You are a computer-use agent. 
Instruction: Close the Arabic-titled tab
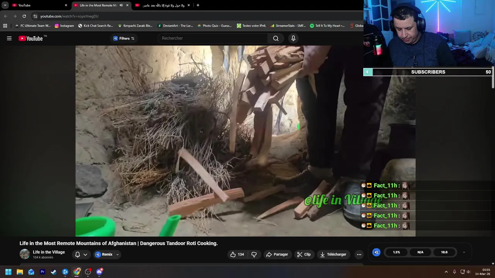(x=189, y=5)
